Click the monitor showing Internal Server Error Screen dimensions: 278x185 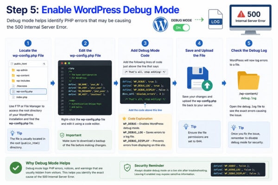click(x=250, y=19)
